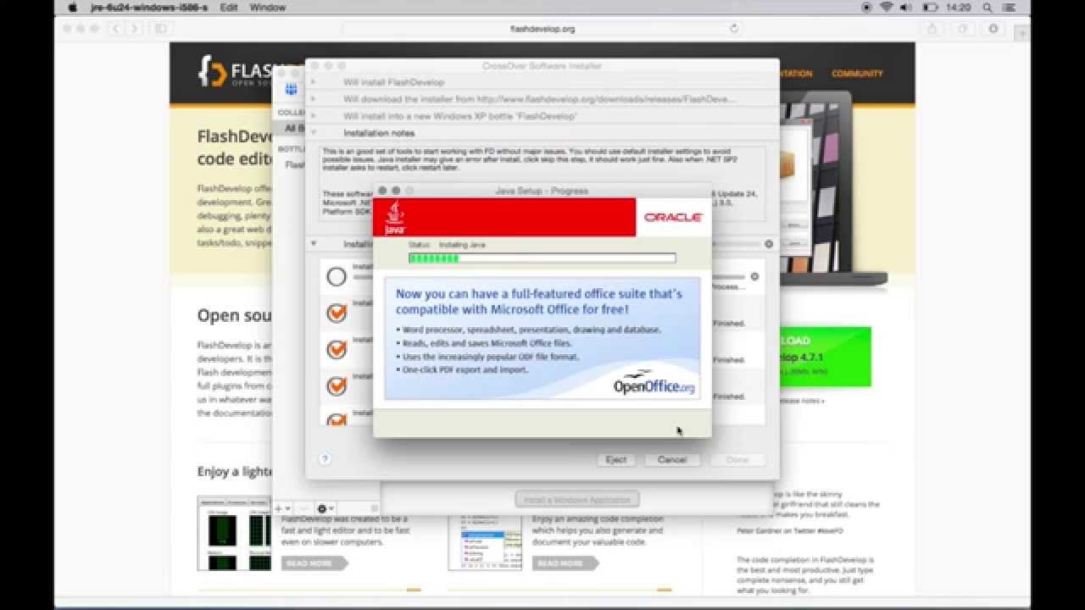This screenshot has height=610, width=1085.
Task: Expand the 'Will download the installer from' row
Action: click(x=313, y=99)
